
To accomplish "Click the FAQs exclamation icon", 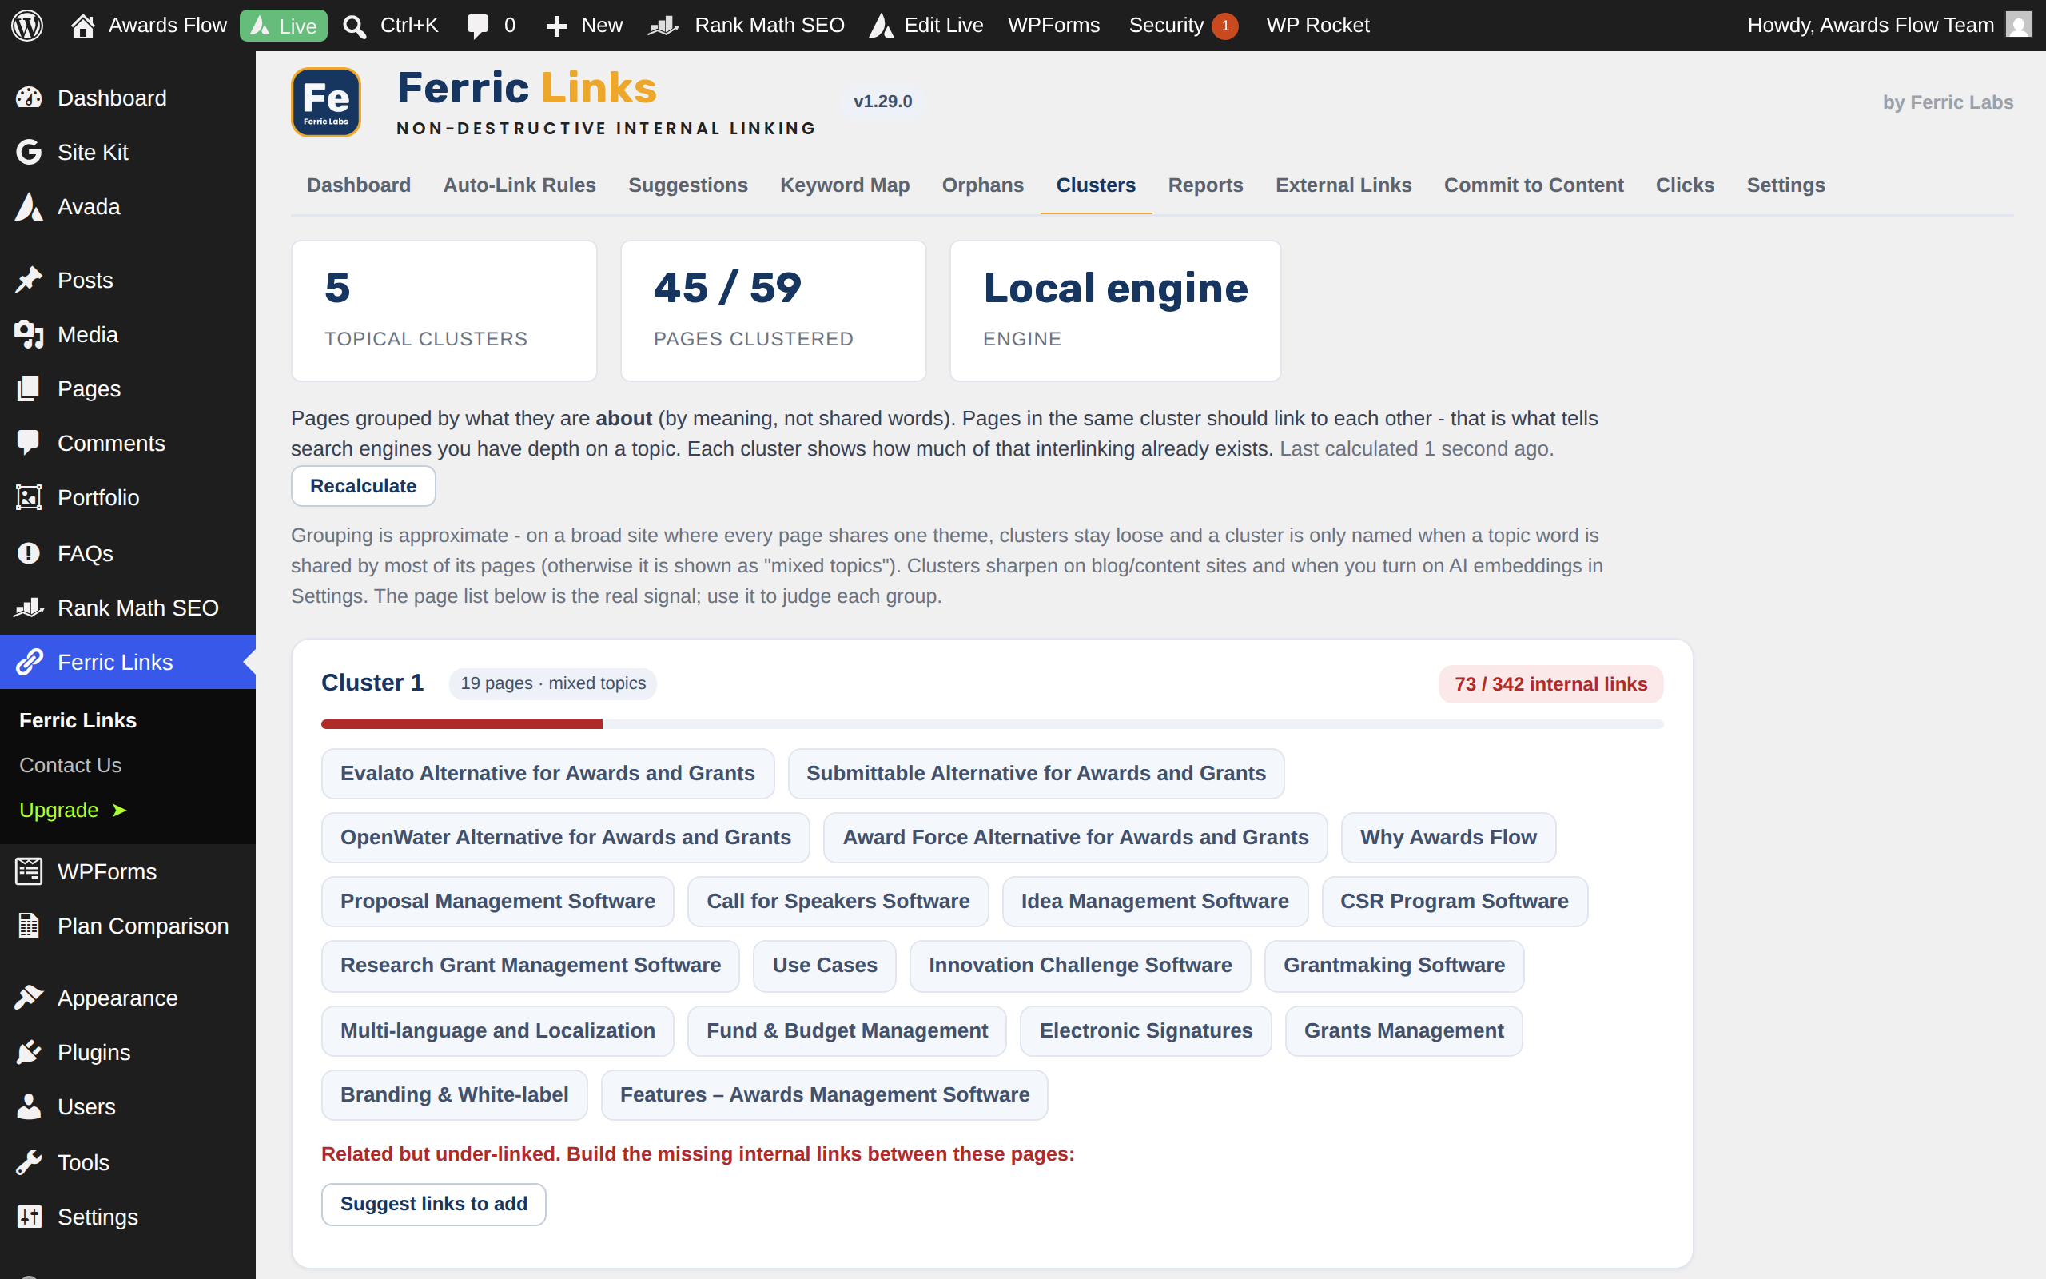I will 29,553.
